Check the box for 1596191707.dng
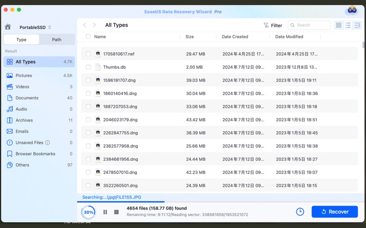The width and height of the screenshot is (366, 228). tap(88, 80)
